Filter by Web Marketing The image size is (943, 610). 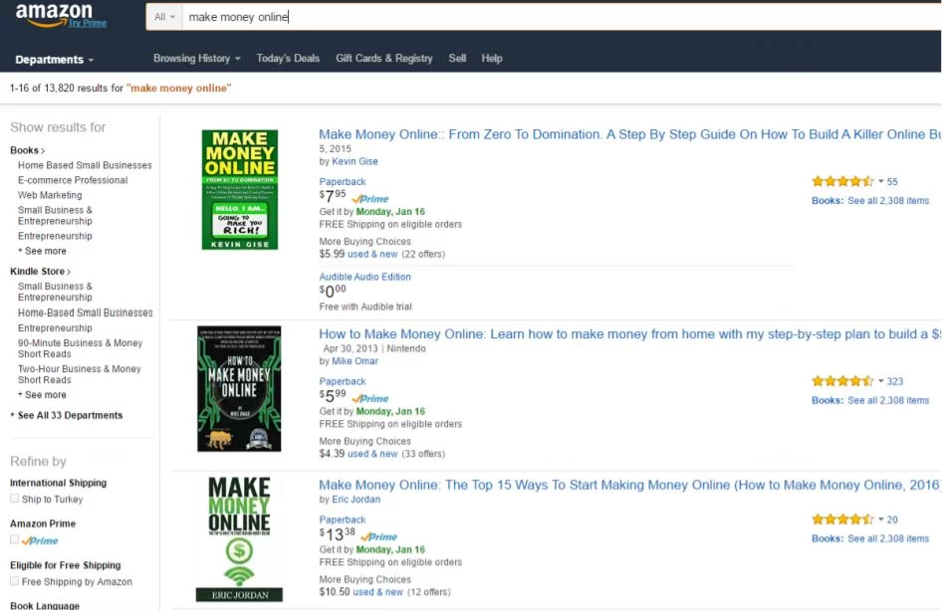(x=50, y=195)
